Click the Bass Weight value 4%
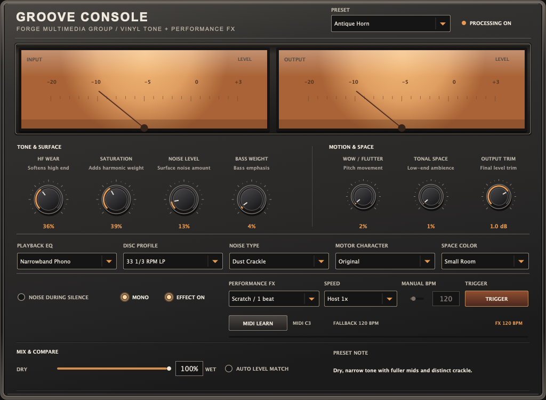The width and height of the screenshot is (546, 400). coord(252,226)
